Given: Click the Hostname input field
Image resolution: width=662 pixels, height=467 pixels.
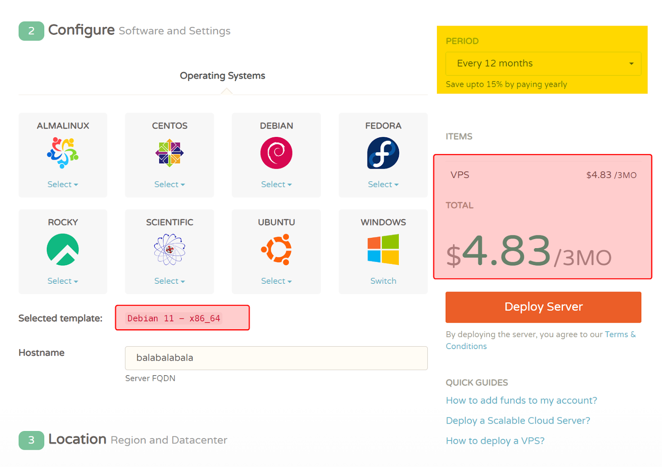Looking at the screenshot, I should point(276,358).
